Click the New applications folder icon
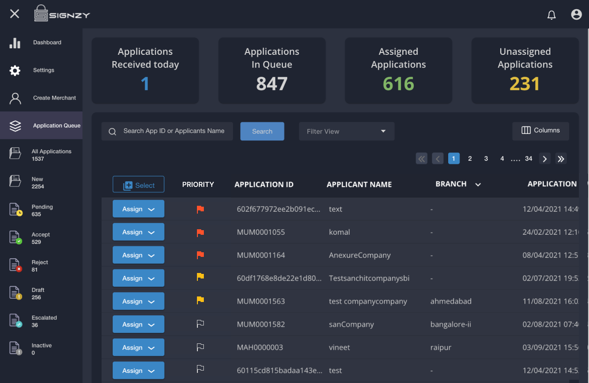Image resolution: width=589 pixels, height=383 pixels. coord(15,181)
